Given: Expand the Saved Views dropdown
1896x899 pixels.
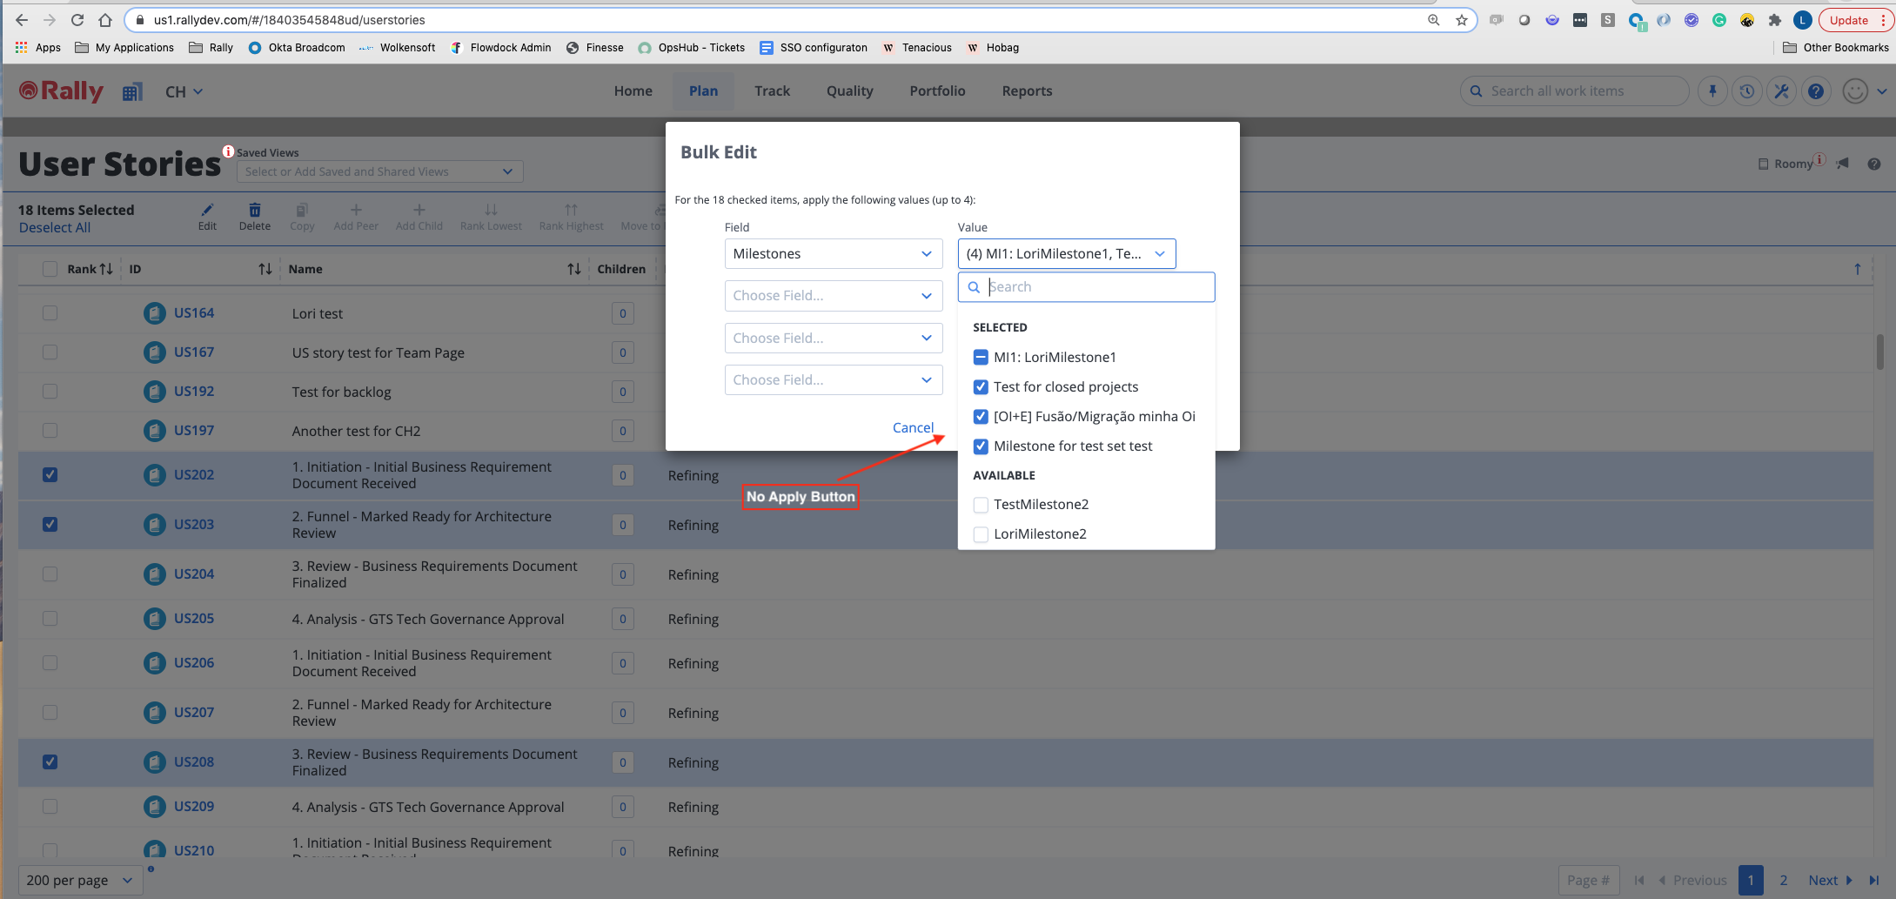Looking at the screenshot, I should (x=380, y=172).
